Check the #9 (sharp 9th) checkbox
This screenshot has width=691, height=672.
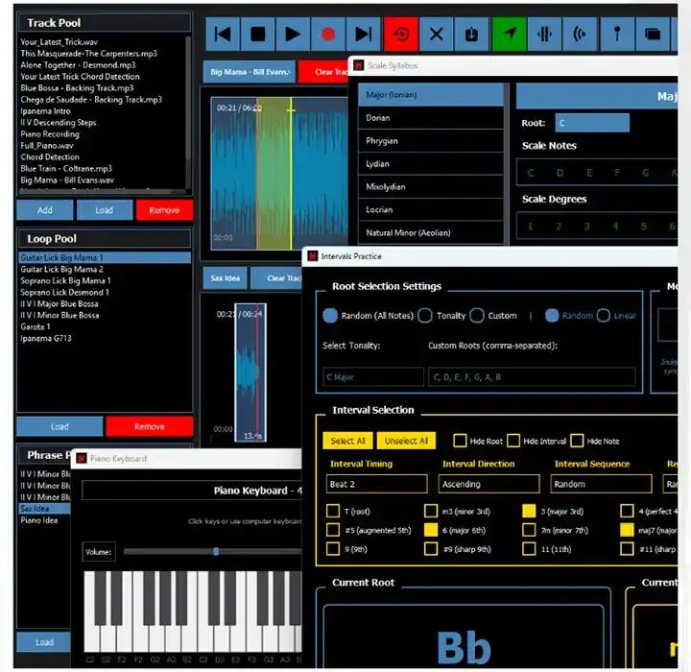[431, 549]
